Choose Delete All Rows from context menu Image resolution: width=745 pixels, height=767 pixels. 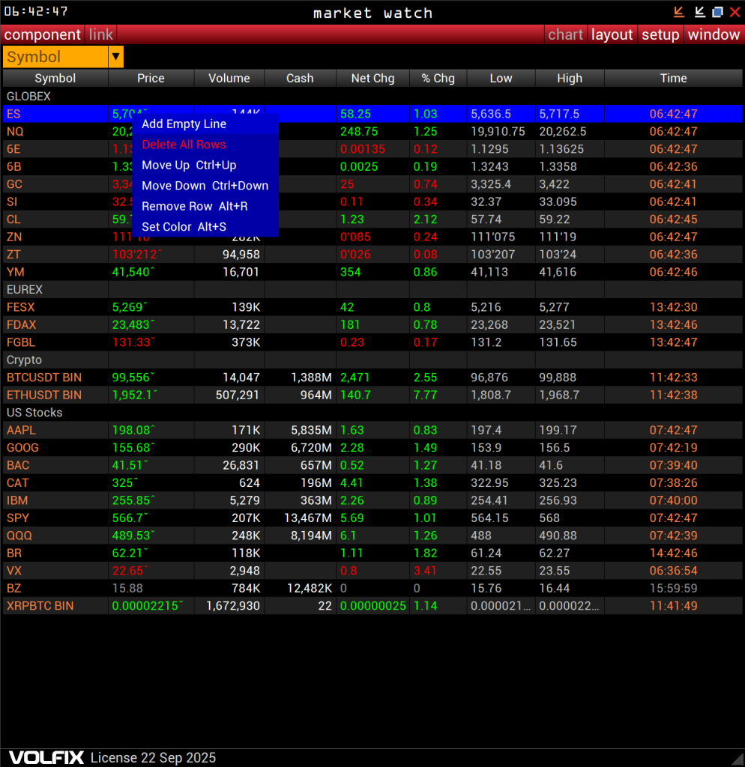[x=205, y=145]
